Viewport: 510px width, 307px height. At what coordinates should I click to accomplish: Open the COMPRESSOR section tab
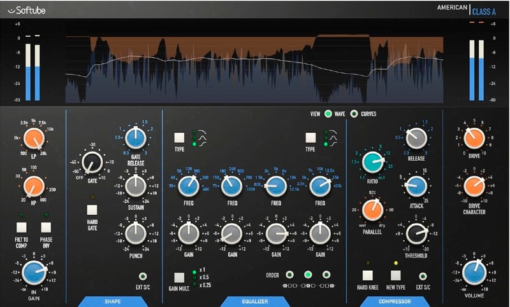click(x=395, y=301)
